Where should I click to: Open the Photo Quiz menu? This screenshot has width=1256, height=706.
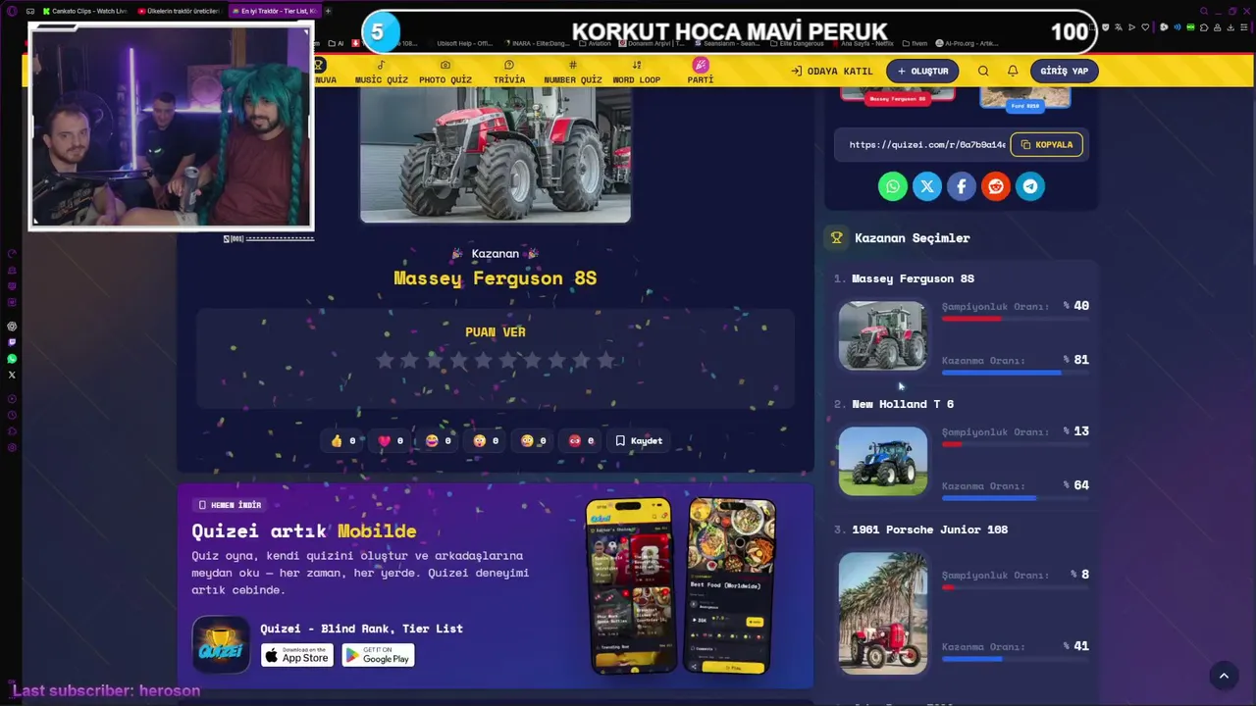pyautogui.click(x=445, y=72)
